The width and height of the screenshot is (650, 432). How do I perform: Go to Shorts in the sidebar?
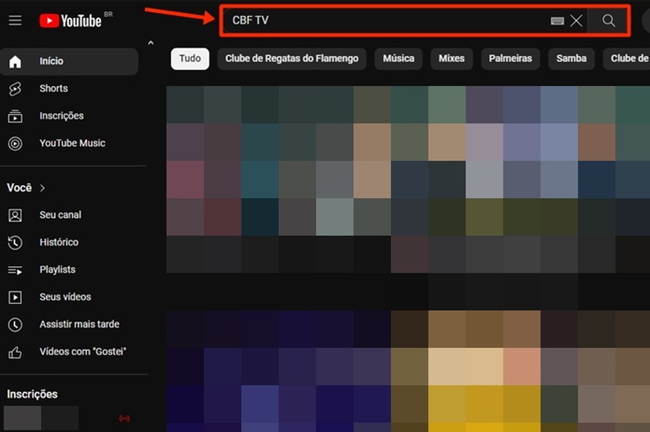pos(54,89)
